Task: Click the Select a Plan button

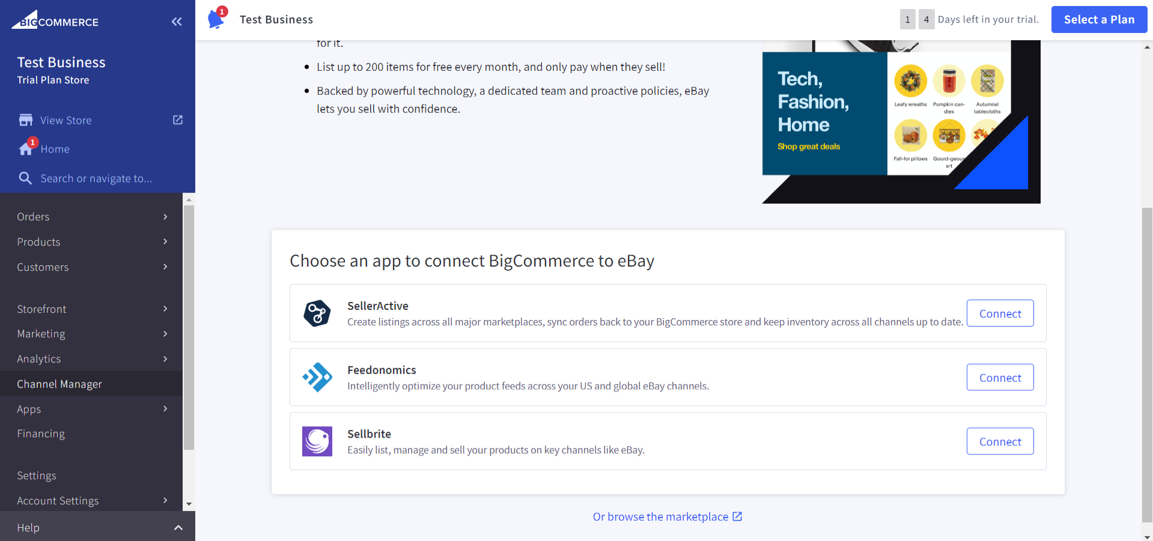Action: pos(1099,20)
